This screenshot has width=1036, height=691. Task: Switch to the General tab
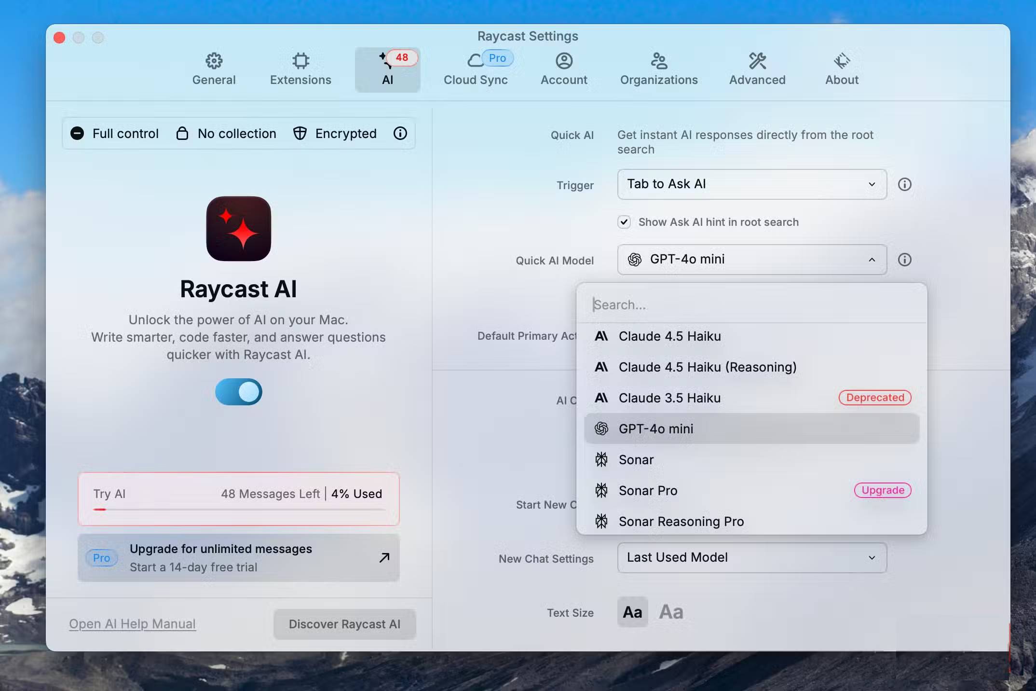coord(213,69)
